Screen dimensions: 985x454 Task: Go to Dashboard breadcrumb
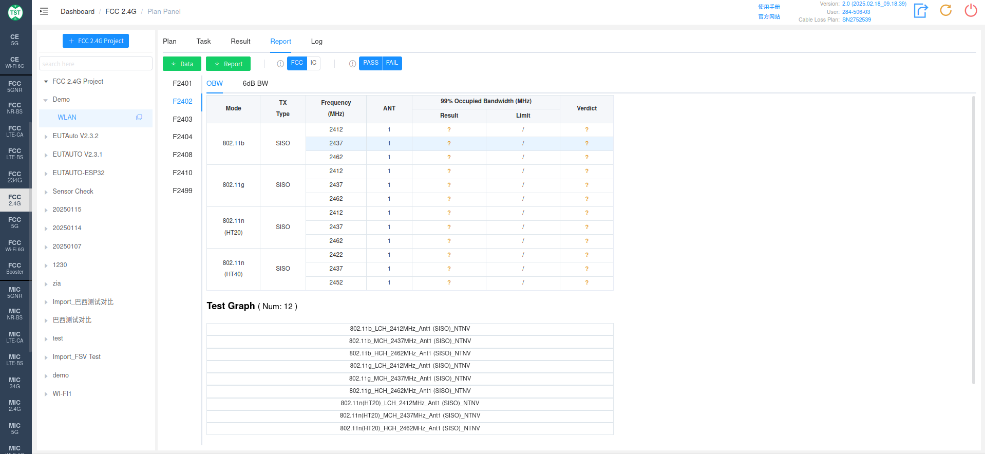coord(78,11)
